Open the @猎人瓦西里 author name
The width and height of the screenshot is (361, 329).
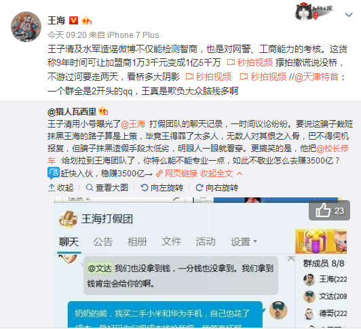[72, 112]
